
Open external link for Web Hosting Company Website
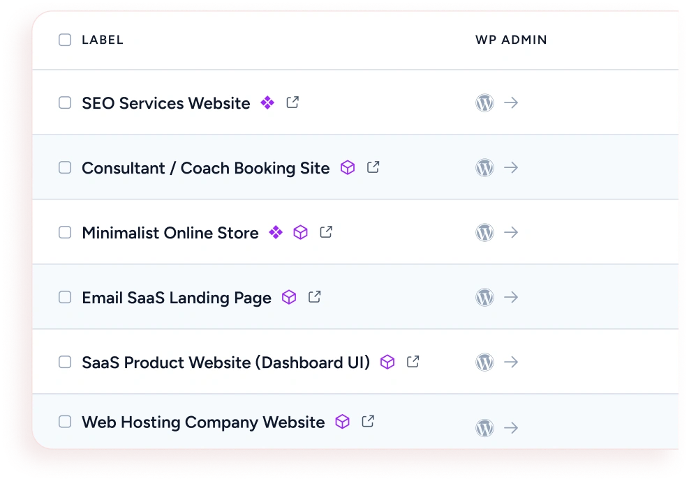click(368, 421)
